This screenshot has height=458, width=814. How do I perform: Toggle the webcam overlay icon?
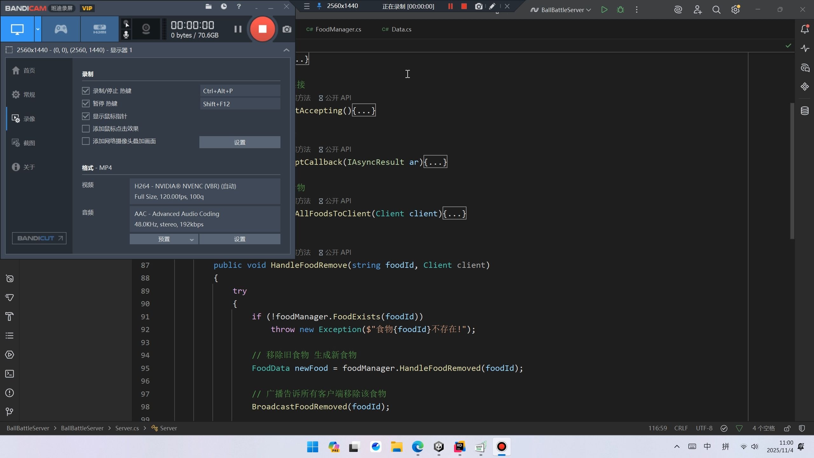tap(146, 29)
